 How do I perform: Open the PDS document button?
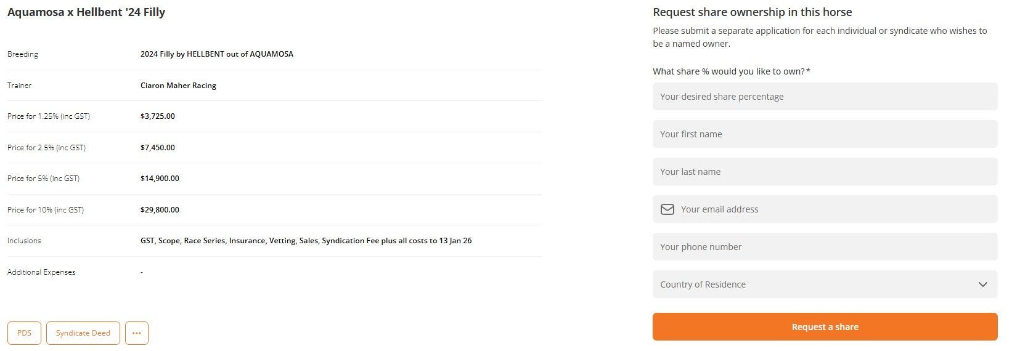[24, 333]
